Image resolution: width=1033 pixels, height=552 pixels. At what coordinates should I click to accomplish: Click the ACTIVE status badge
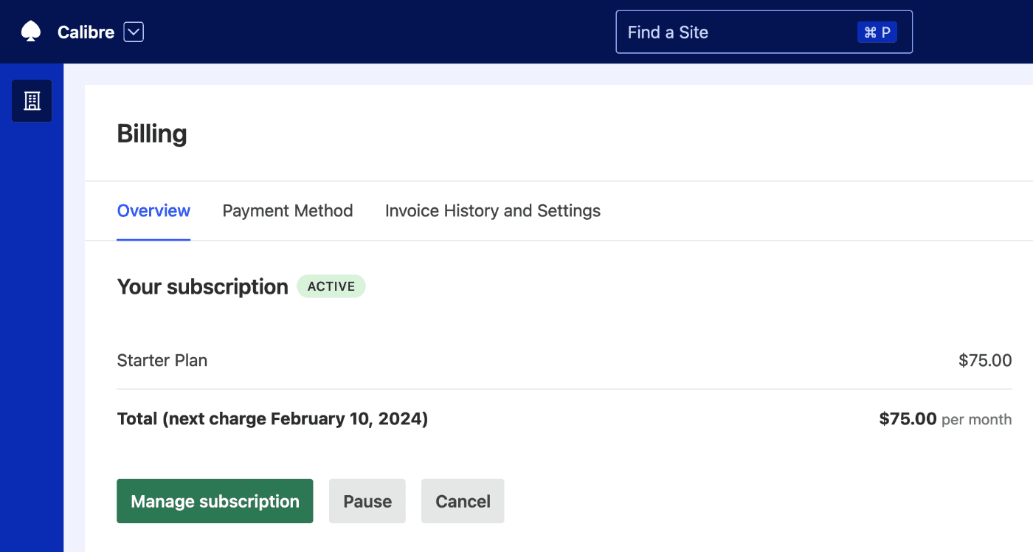point(331,286)
